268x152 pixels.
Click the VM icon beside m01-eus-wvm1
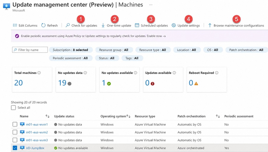[x=22, y=124]
